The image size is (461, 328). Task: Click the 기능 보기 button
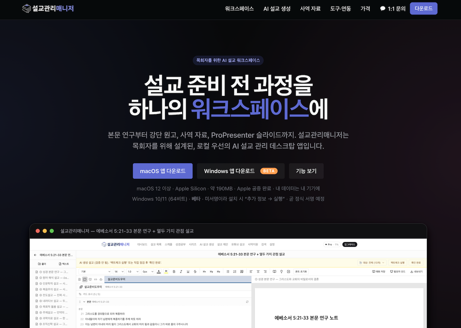pyautogui.click(x=306, y=171)
